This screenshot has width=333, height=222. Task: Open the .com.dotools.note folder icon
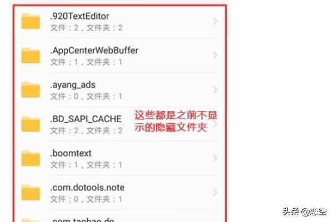pyautogui.click(x=31, y=193)
